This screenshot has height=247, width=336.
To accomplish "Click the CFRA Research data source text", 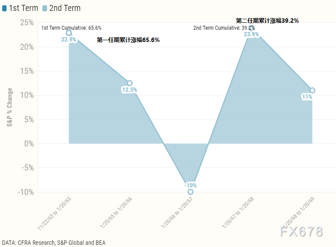I will tap(54, 243).
